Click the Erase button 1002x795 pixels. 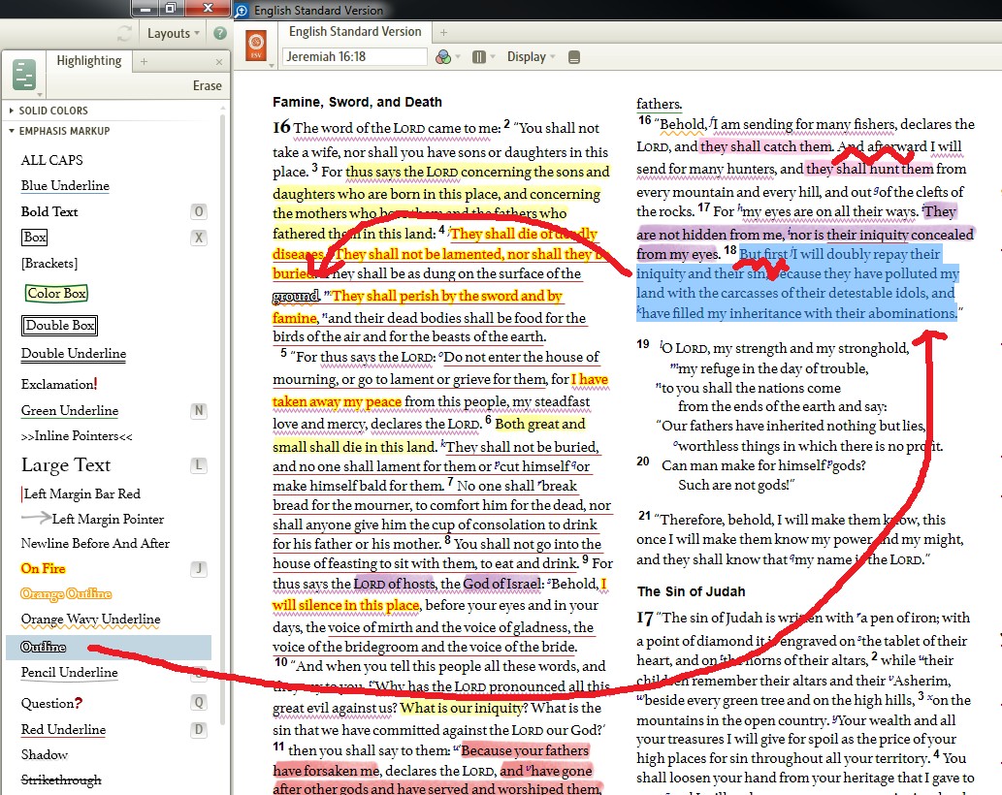click(x=207, y=85)
